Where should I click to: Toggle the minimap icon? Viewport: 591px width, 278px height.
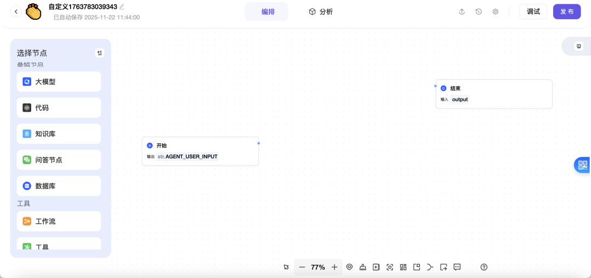(416, 267)
